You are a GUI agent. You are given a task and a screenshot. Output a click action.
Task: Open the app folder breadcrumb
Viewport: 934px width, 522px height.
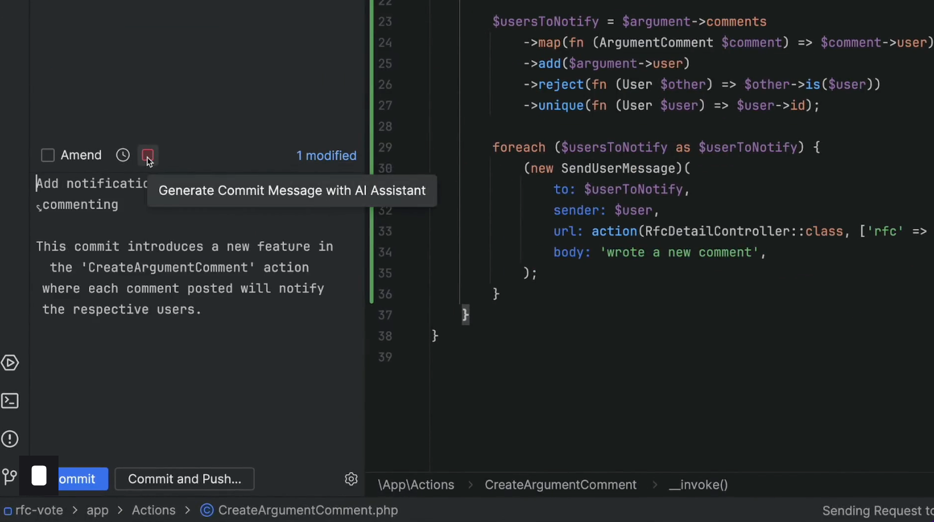pyautogui.click(x=97, y=510)
